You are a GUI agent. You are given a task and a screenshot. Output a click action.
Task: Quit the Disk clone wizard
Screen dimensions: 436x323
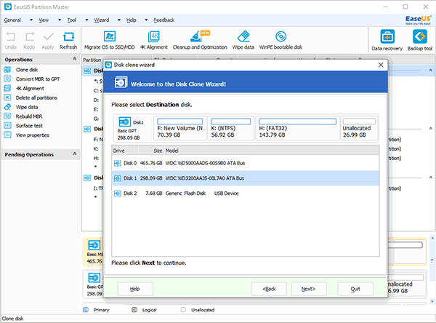pos(355,289)
